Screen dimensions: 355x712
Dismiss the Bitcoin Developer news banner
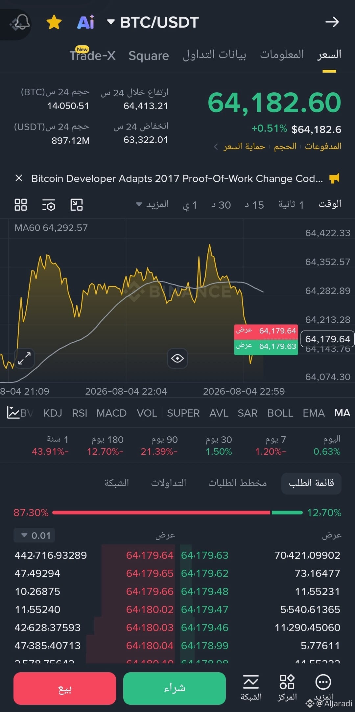tap(19, 178)
